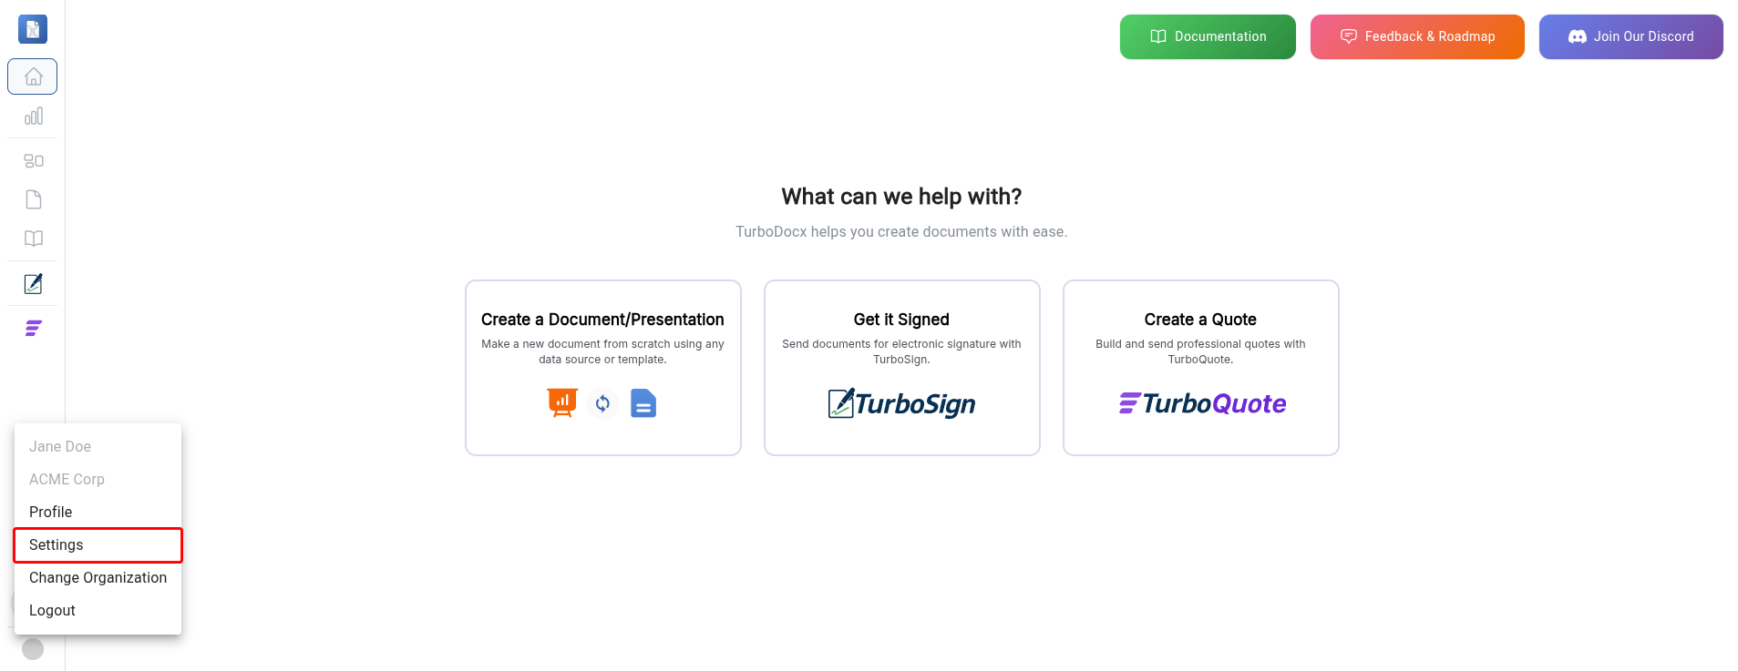Screen dimensions: 1738x671
Task: Click the TurboSign logo in card
Action: [x=901, y=403]
